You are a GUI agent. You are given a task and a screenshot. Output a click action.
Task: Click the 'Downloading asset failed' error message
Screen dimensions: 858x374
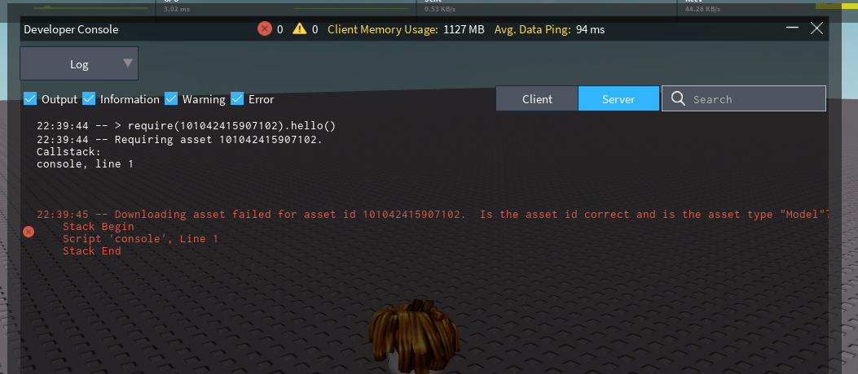(x=434, y=215)
